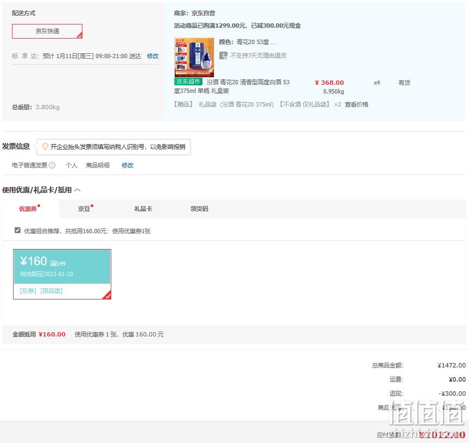Click the ¥368.00 unit price
469x443 pixels.
tap(329, 83)
